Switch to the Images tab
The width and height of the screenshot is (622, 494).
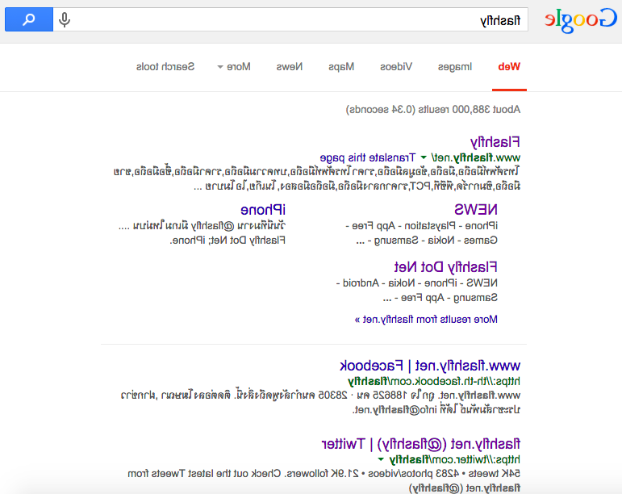point(455,67)
